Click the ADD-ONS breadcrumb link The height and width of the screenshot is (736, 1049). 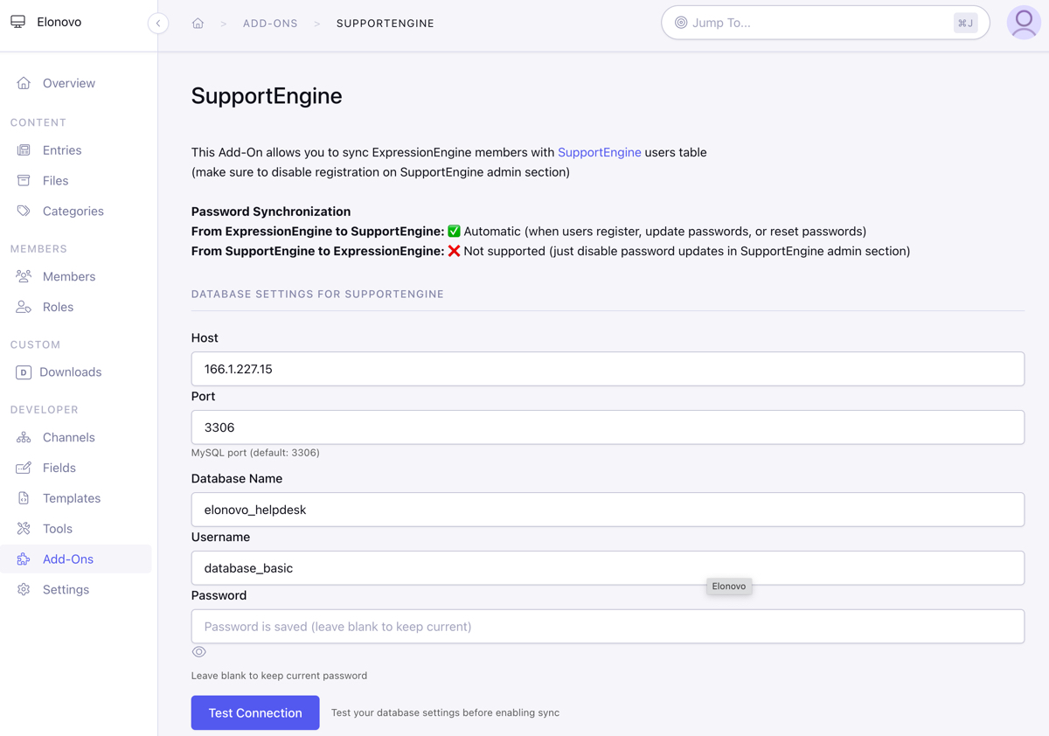coord(270,24)
